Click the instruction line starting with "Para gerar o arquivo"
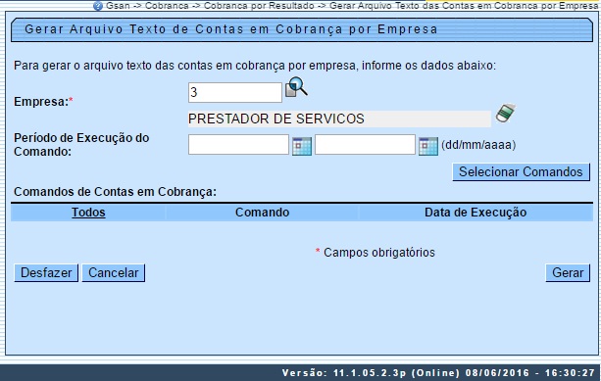 [x=255, y=66]
